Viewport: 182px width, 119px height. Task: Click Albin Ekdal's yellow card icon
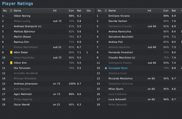(x=11, y=52)
